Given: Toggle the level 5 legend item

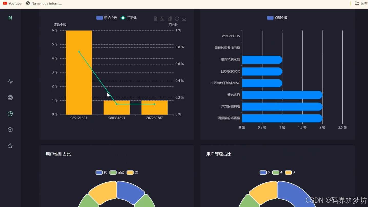Looking at the screenshot, I should click(265, 172).
